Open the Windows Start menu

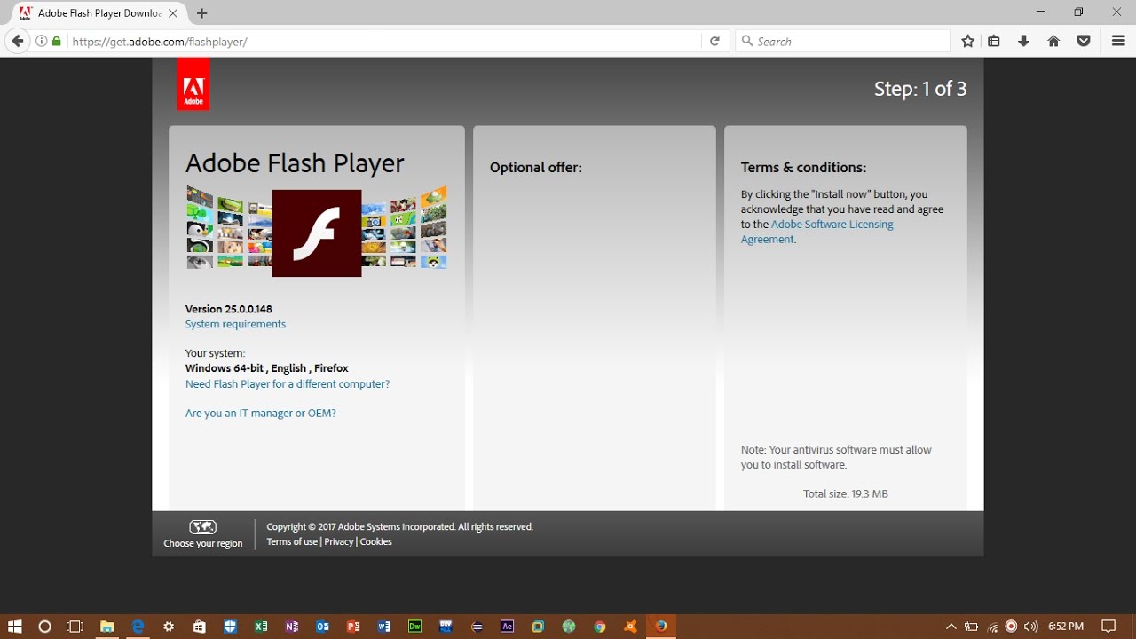(15, 626)
